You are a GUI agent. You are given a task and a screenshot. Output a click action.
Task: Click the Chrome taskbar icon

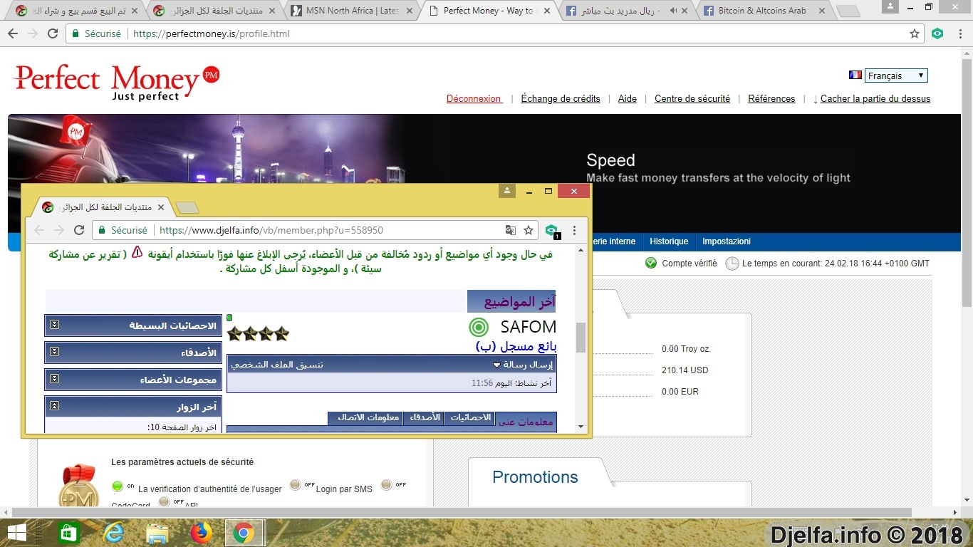pyautogui.click(x=244, y=533)
